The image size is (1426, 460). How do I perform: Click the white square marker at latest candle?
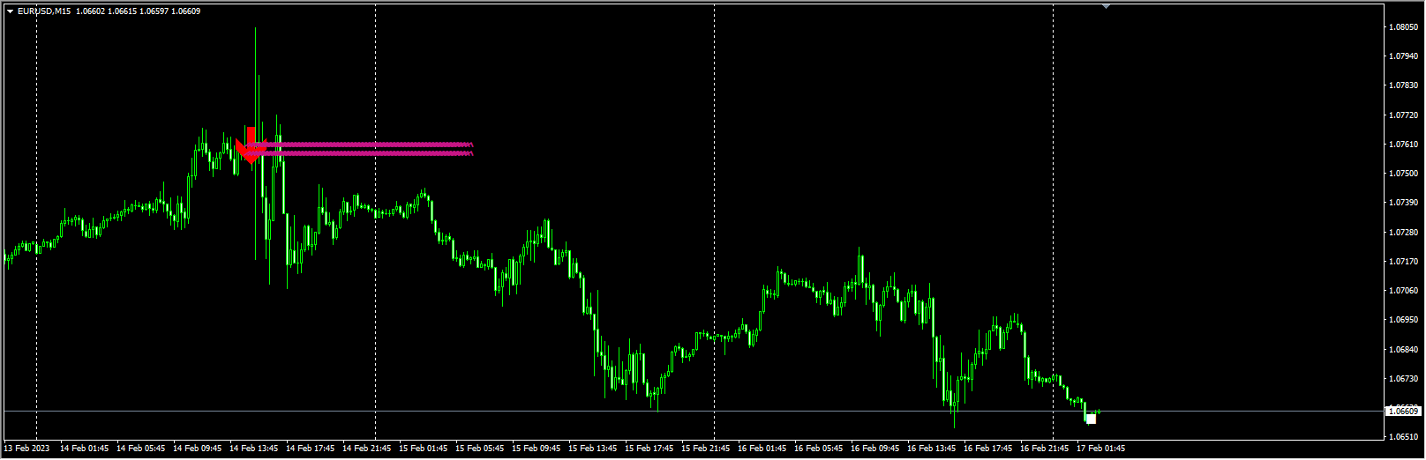pyautogui.click(x=1092, y=419)
